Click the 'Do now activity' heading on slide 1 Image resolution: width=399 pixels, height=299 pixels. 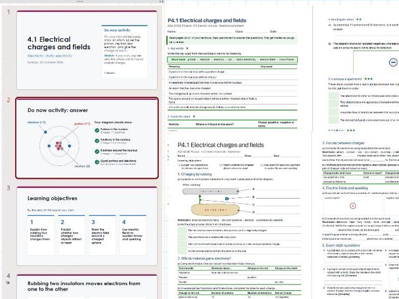click(x=117, y=30)
